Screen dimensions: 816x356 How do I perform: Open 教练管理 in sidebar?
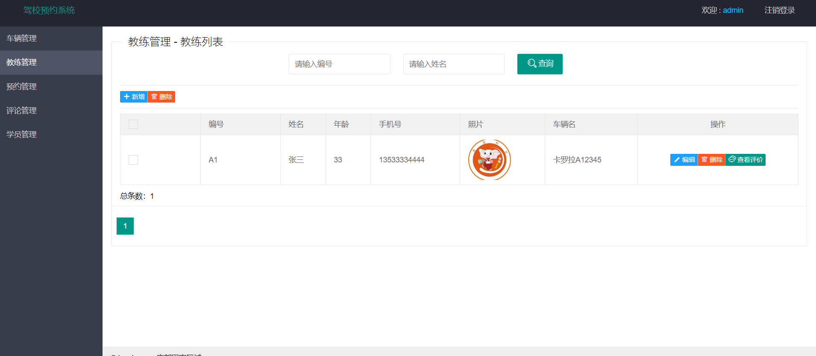pos(51,62)
